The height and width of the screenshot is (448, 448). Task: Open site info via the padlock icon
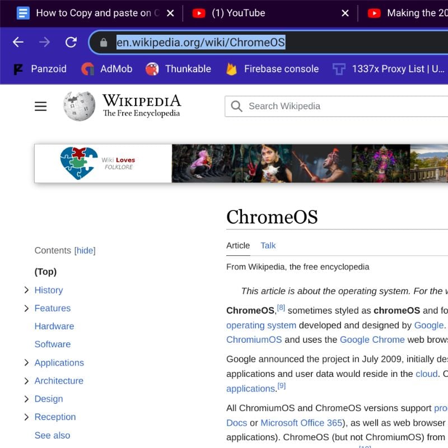pos(104,41)
